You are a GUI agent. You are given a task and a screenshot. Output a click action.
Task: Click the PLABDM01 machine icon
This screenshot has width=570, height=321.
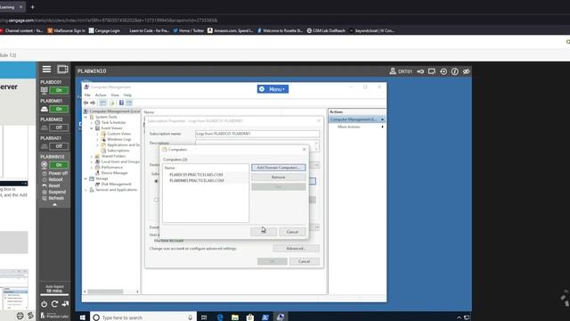[44, 109]
